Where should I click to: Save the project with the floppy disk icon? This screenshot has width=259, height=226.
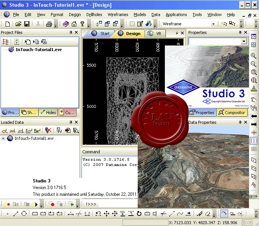(27, 24)
